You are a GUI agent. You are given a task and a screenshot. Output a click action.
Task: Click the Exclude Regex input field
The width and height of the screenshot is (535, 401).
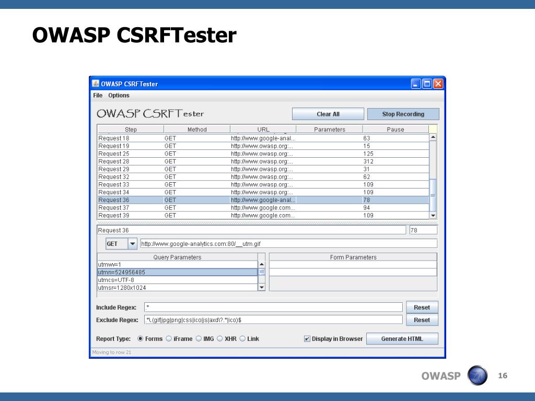click(273, 320)
